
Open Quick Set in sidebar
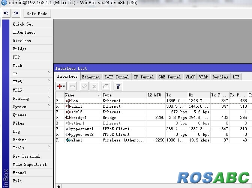coord(31,24)
